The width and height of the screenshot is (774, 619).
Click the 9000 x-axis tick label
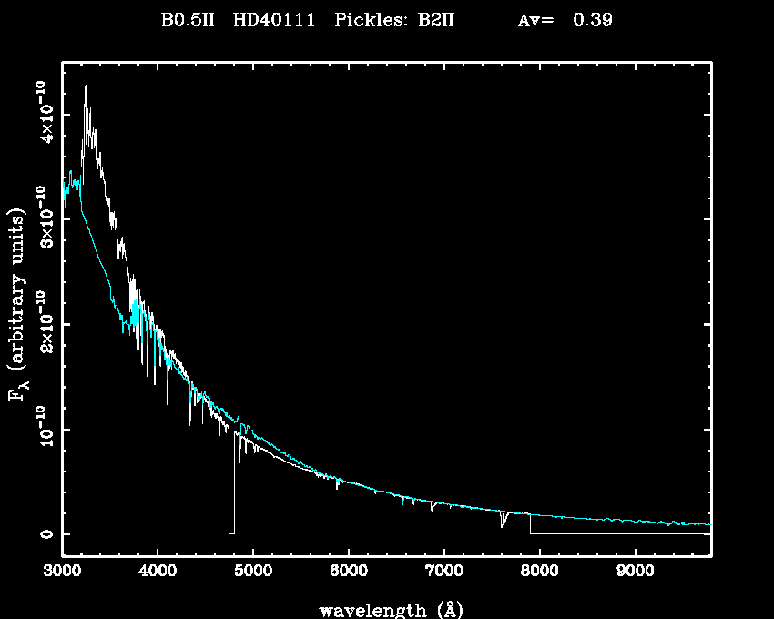coord(635,573)
